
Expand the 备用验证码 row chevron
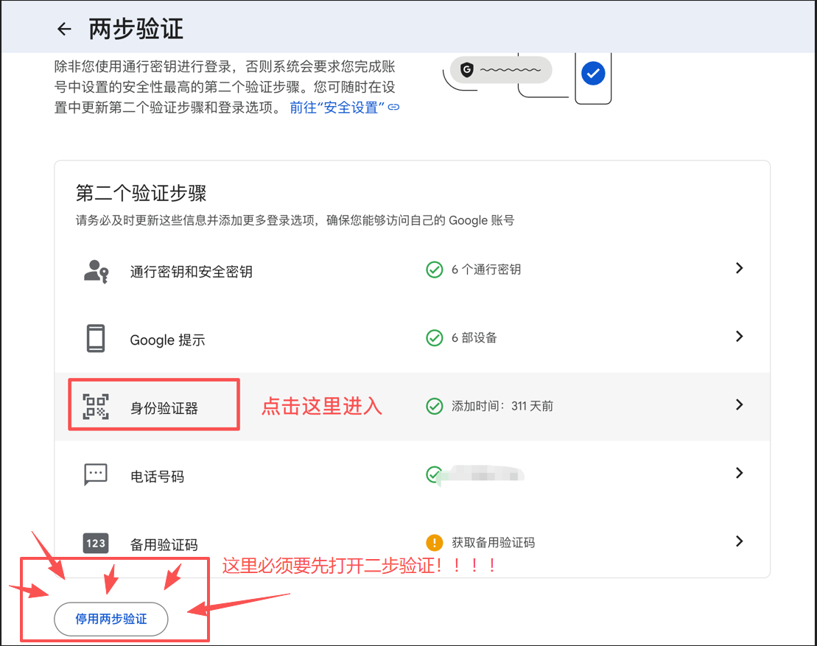pyautogui.click(x=740, y=541)
